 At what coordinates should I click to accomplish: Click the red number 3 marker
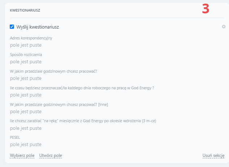coord(205,9)
